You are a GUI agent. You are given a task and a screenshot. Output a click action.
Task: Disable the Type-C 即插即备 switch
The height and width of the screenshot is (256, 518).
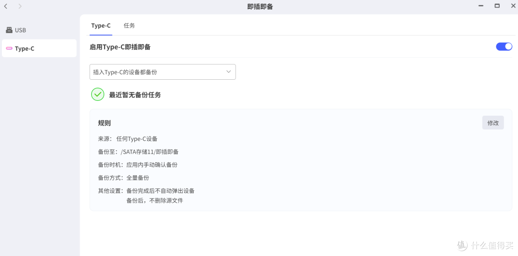click(504, 47)
